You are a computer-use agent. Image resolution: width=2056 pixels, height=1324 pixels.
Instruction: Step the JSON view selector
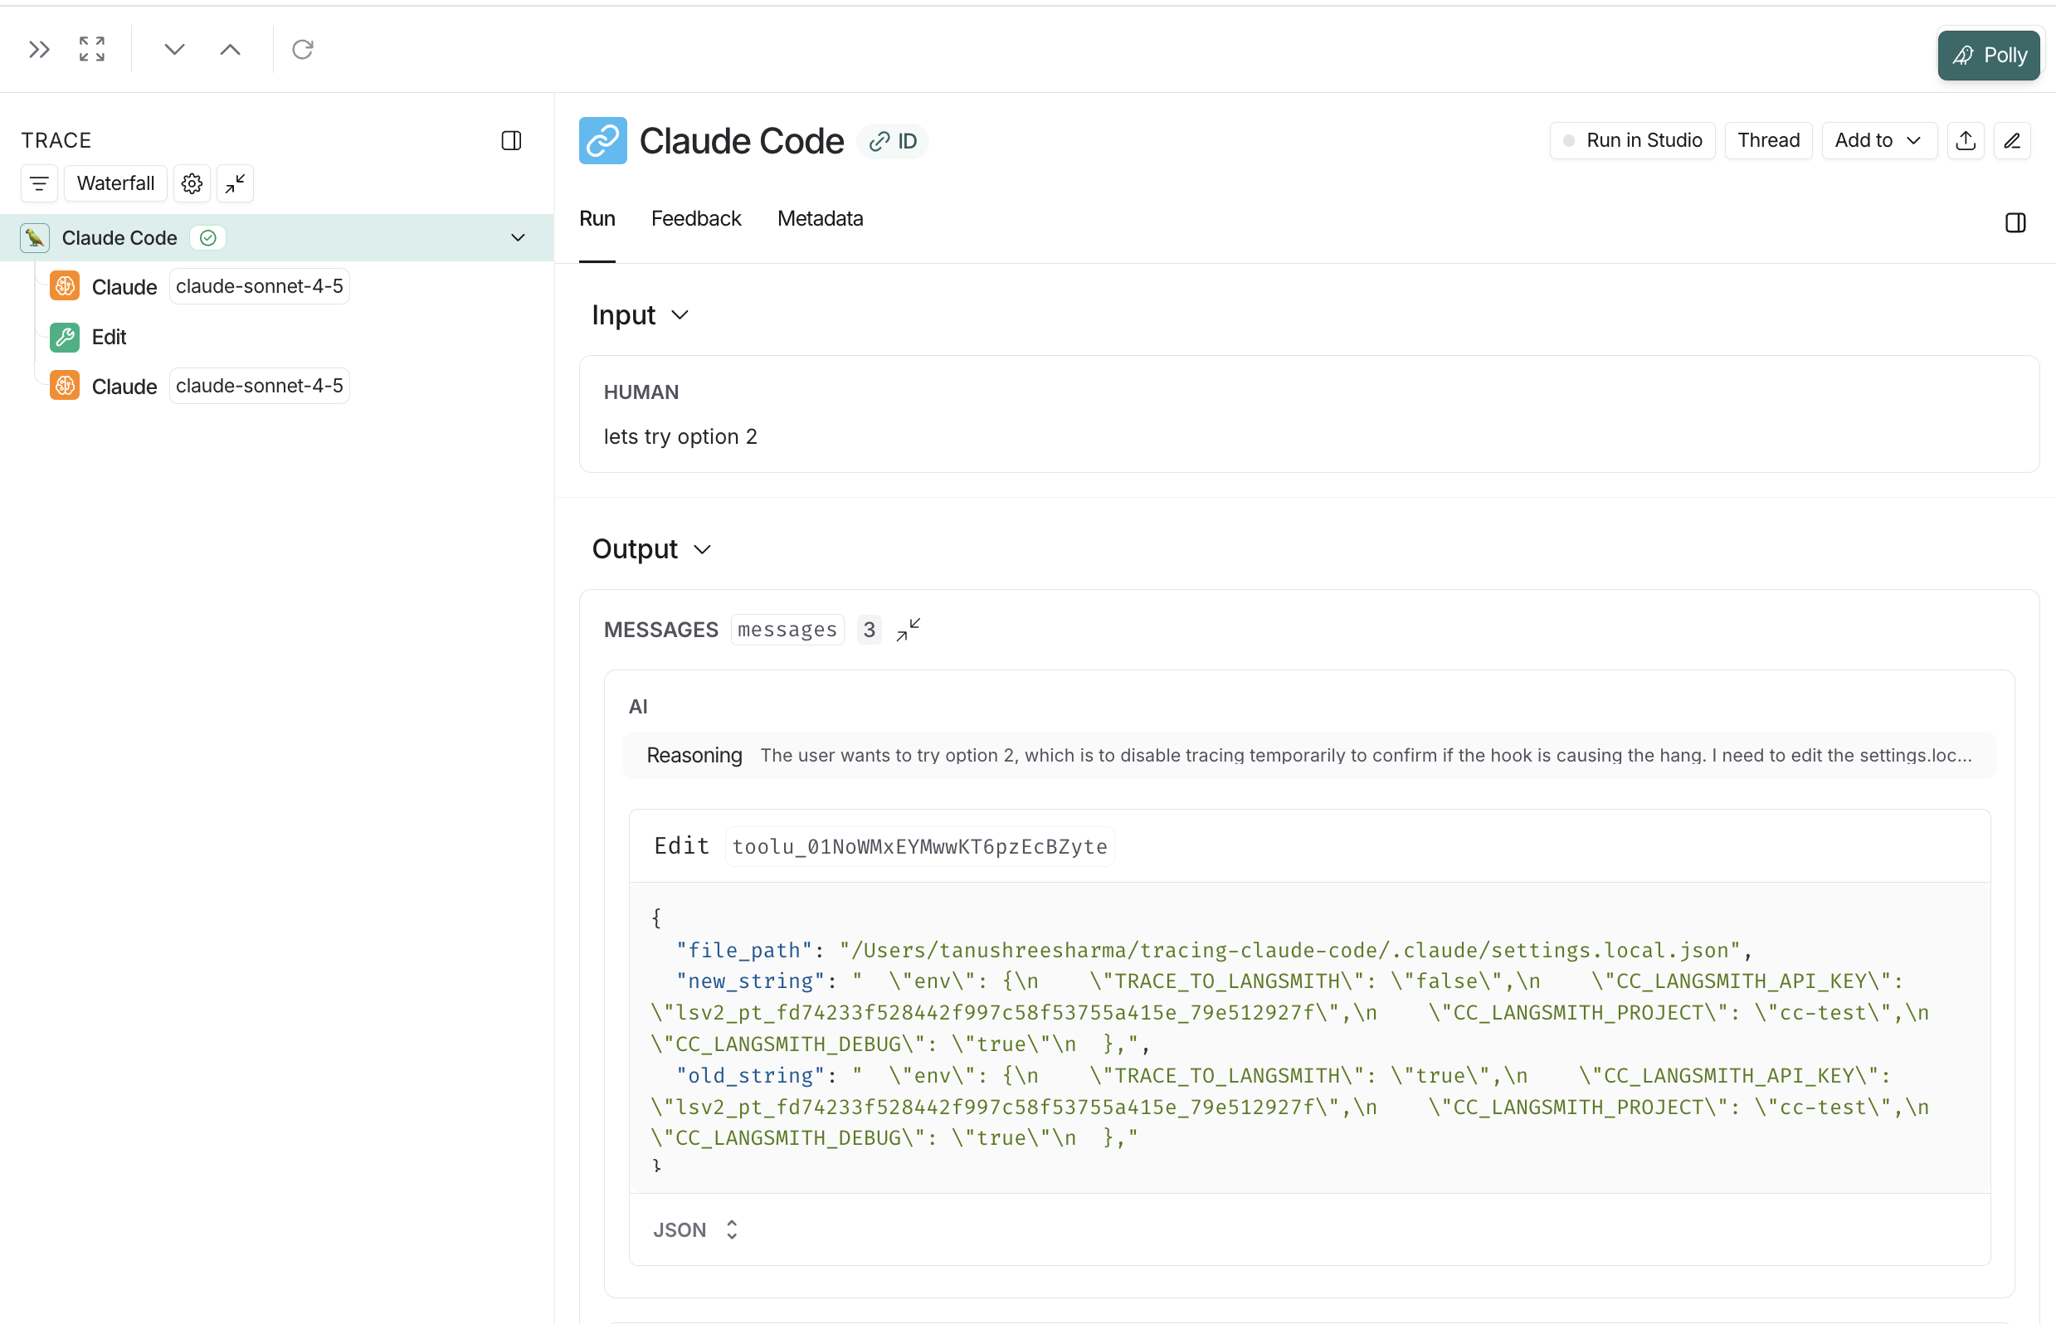tap(732, 1229)
